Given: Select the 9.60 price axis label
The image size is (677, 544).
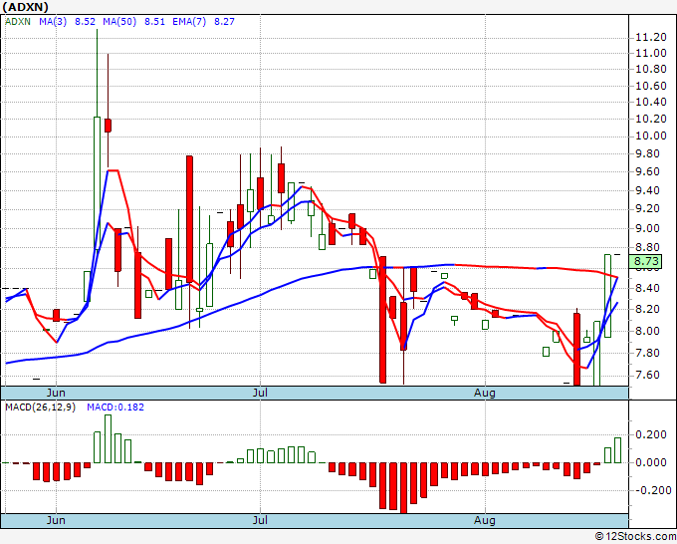Looking at the screenshot, I should (648, 172).
